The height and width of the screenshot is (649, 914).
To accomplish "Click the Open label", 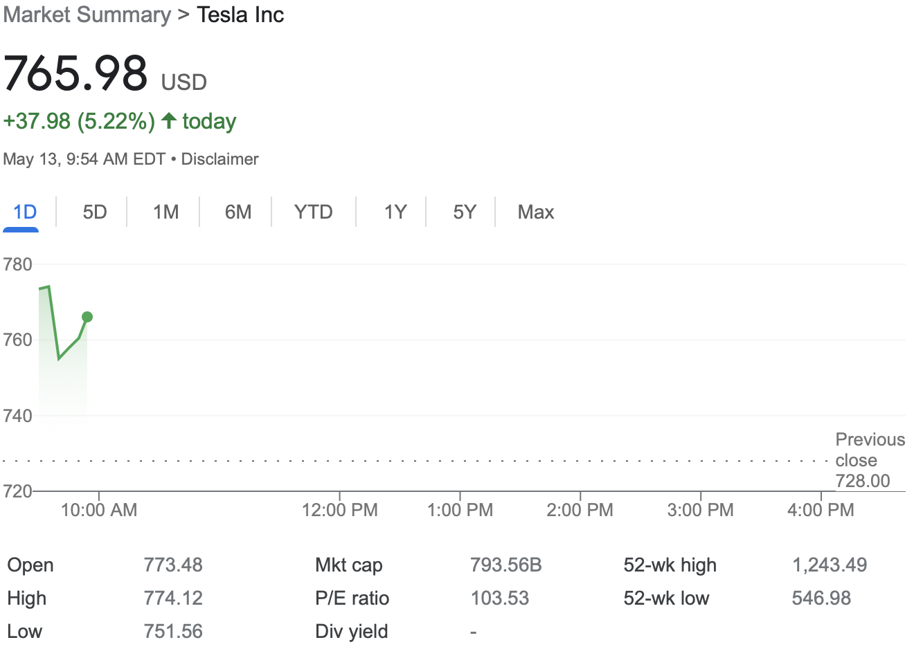I will (x=30, y=565).
